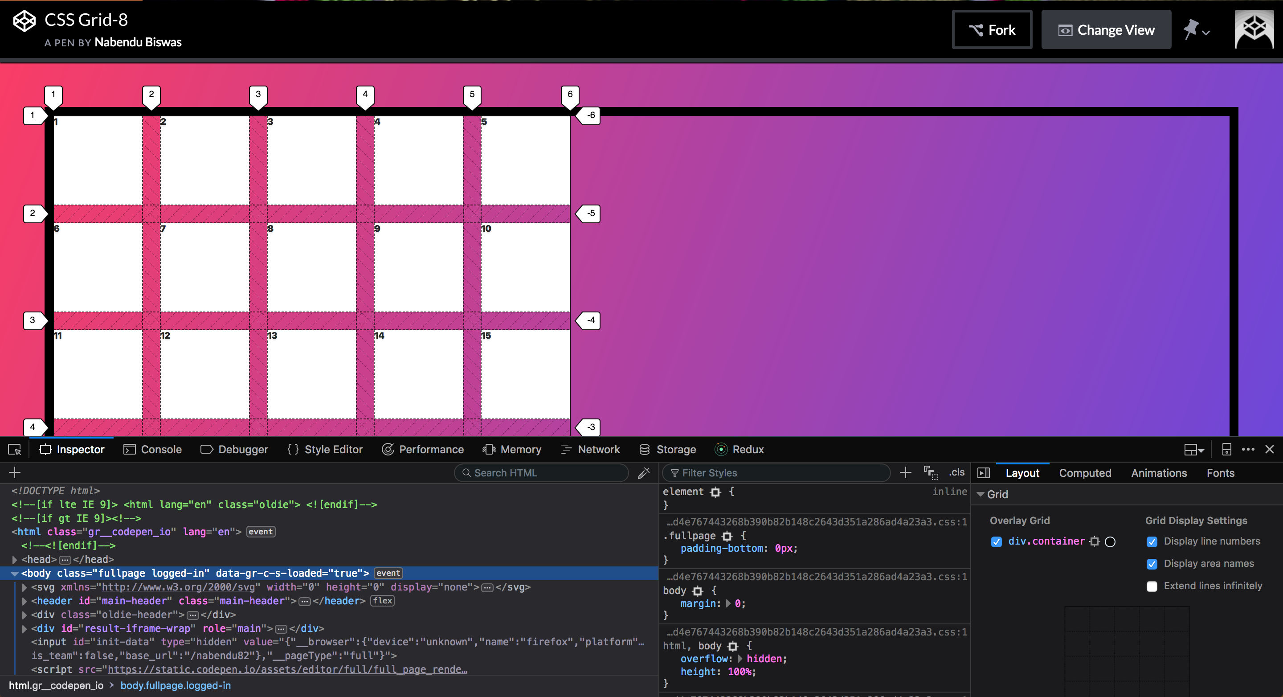Open the user avatar menu
1283x697 pixels.
[x=1254, y=29]
